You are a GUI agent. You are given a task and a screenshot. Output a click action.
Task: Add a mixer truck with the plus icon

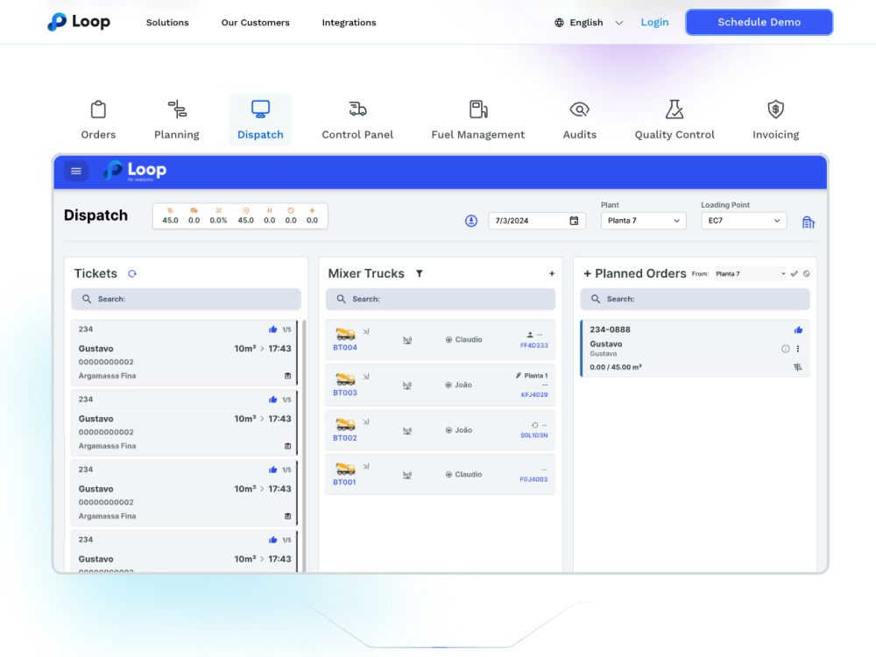click(x=551, y=273)
